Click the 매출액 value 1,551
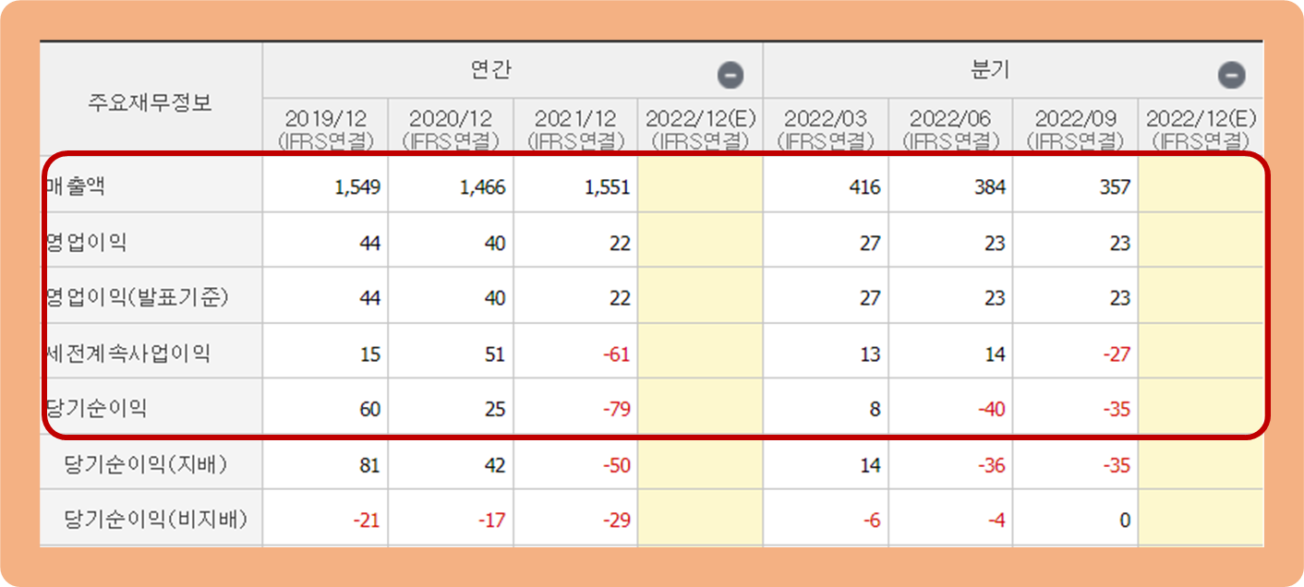The height and width of the screenshot is (587, 1304). coord(607,187)
